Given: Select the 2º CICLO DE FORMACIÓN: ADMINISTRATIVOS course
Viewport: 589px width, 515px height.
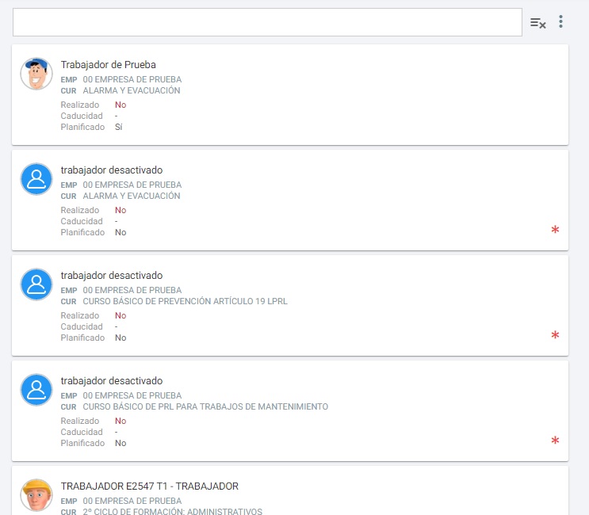Looking at the screenshot, I should (172, 511).
